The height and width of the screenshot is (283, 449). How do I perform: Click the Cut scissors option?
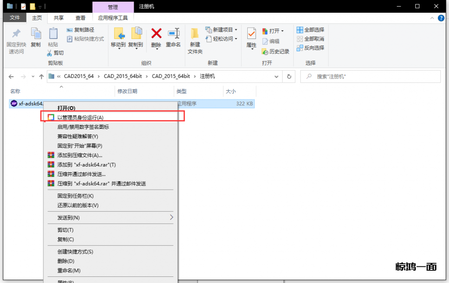[x=56, y=53]
